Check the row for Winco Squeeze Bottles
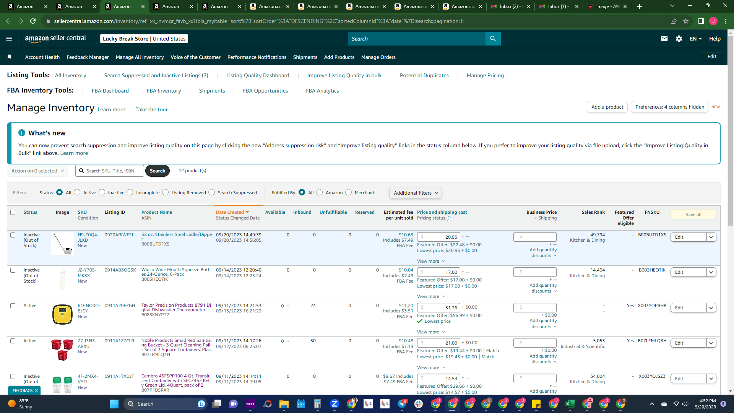This screenshot has height=413, width=734. click(13, 270)
